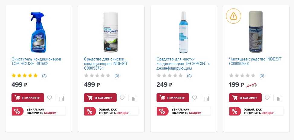The height and width of the screenshot is (140, 294).
Task: Add INDESIT C00093751 to wishlist heart
Action: 122,98
